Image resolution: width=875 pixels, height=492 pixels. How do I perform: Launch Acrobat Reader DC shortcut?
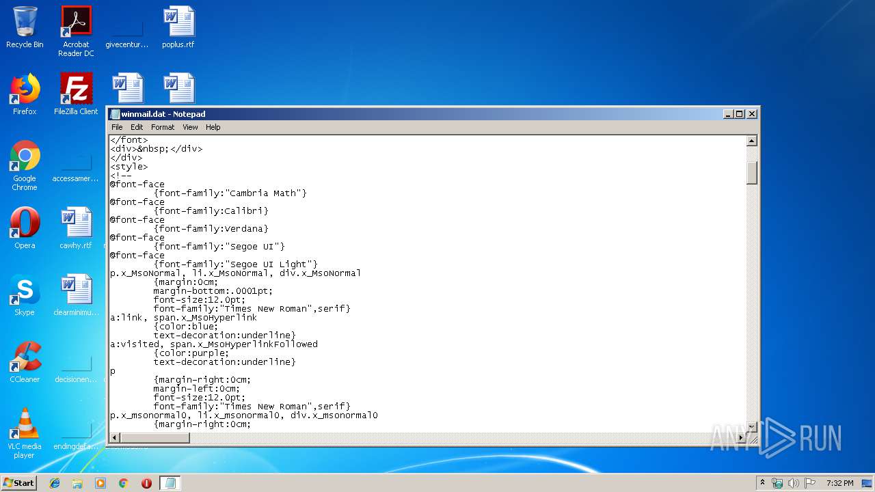(76, 31)
